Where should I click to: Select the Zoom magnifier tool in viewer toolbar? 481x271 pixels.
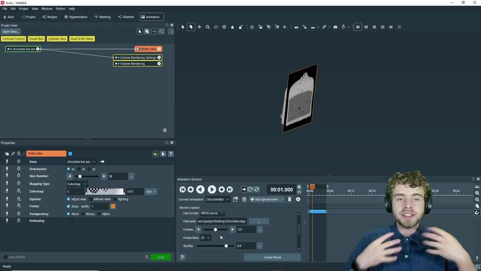207,27
